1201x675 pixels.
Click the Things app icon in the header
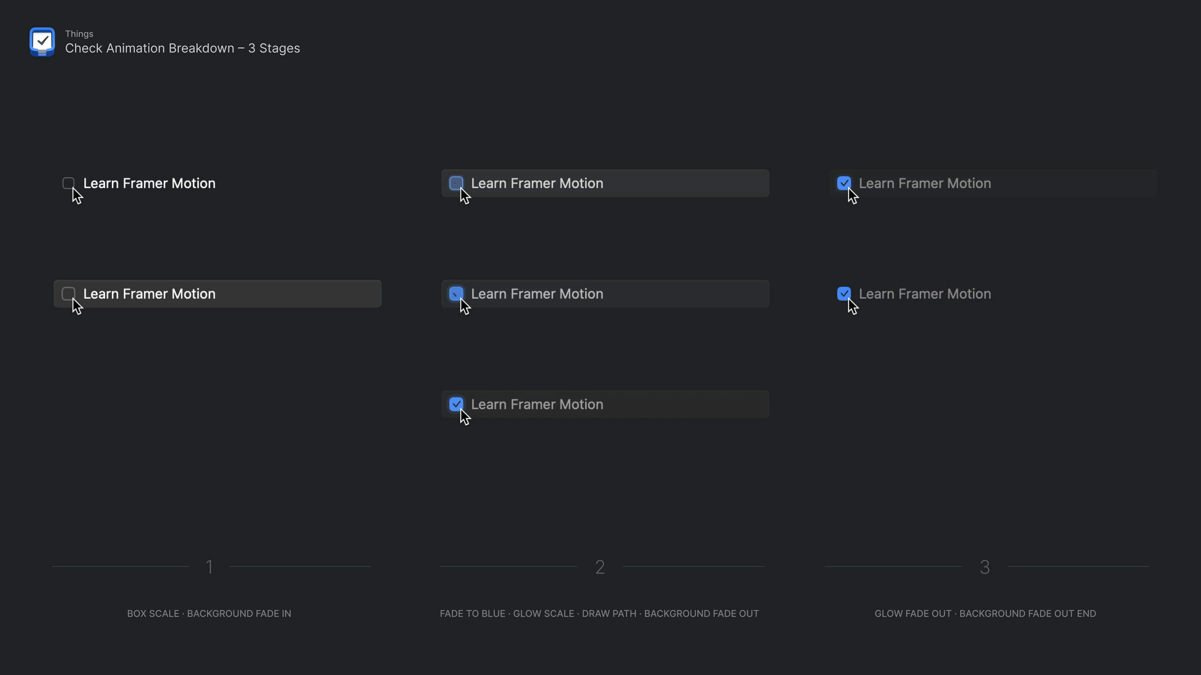point(42,42)
